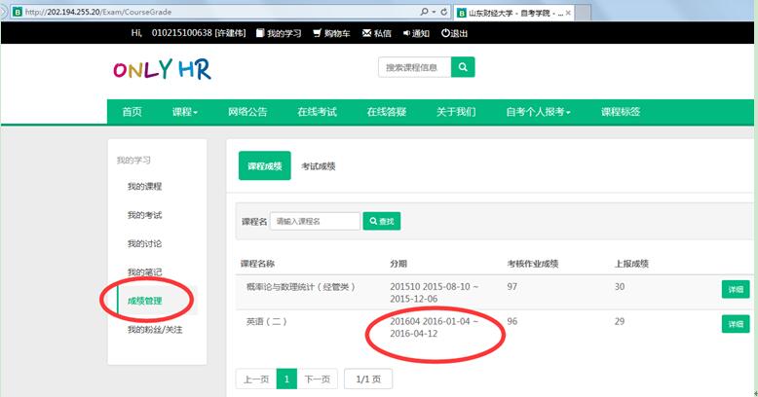Screen dimensions: 758x397
Task: Click 详细 button for 英语（二） course
Action: 735,324
